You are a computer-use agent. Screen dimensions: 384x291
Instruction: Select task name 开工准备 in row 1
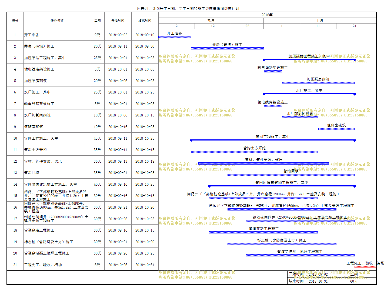pos(32,35)
